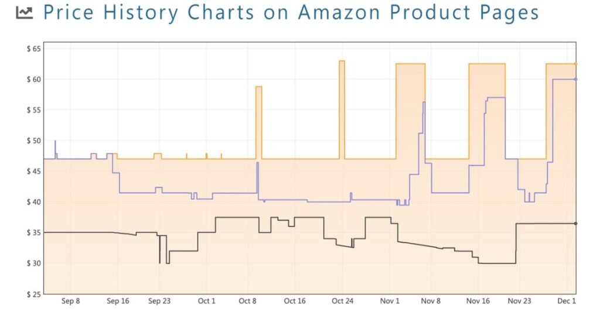The height and width of the screenshot is (315, 600).
Task: Select the $ 60 price axis label
Action: [33, 79]
